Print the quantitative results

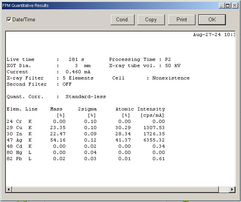[x=182, y=20]
